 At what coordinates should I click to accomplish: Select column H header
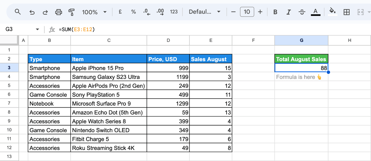point(350,40)
